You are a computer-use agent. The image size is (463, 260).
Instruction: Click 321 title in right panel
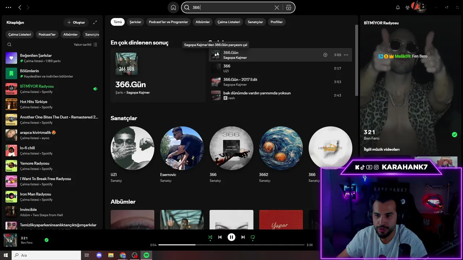[x=370, y=132]
